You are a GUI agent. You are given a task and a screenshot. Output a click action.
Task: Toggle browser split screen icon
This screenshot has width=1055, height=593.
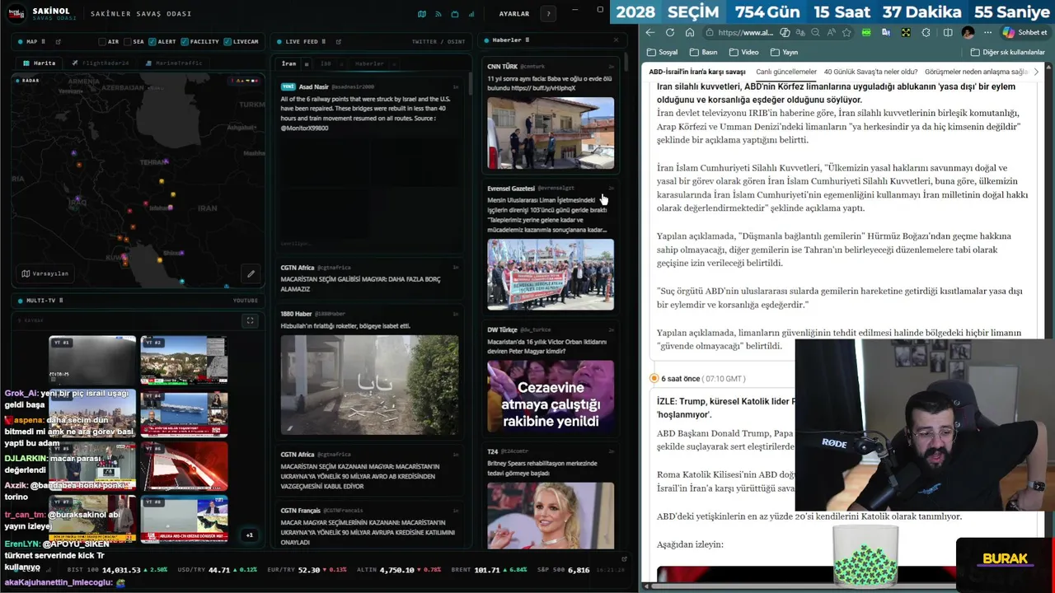pos(948,32)
